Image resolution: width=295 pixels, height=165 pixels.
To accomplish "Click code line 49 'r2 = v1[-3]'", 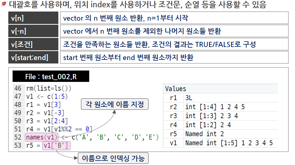I will tap(45, 113).
